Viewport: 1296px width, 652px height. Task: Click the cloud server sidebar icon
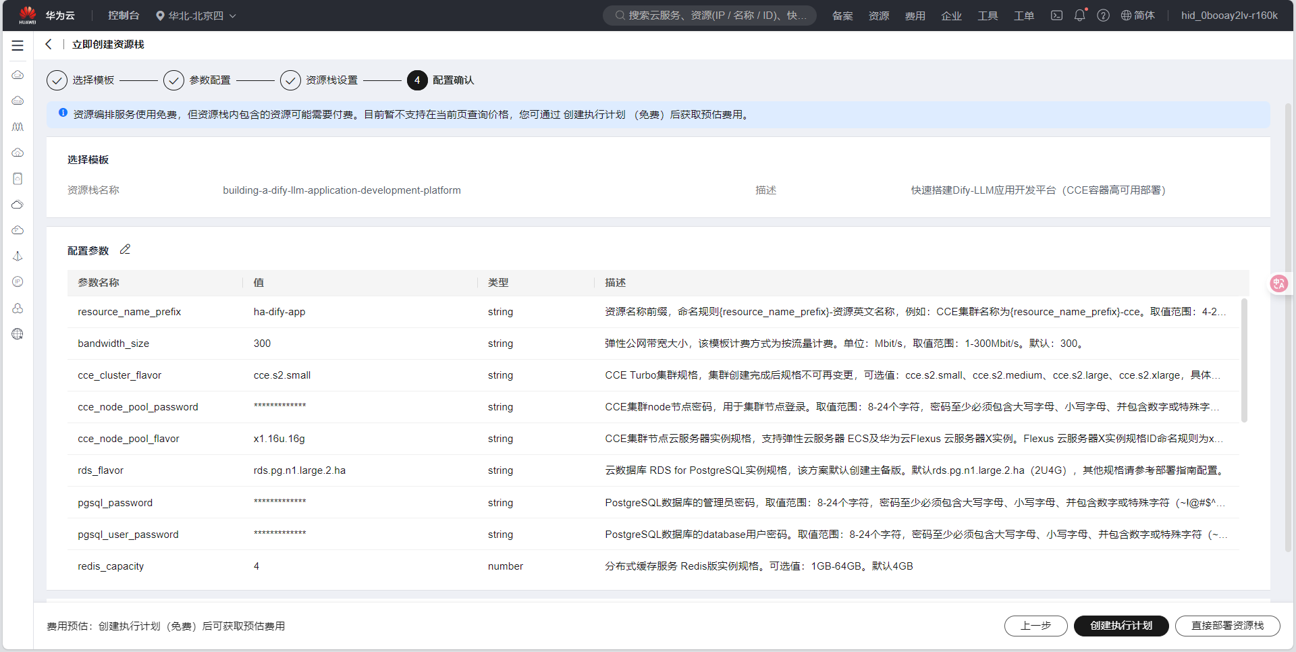click(x=18, y=75)
